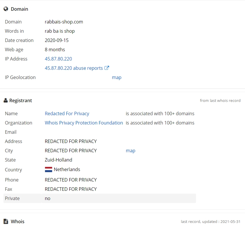245x229 pixels.
Task: Click the document icon beside Whois heading
Action: tap(6, 221)
